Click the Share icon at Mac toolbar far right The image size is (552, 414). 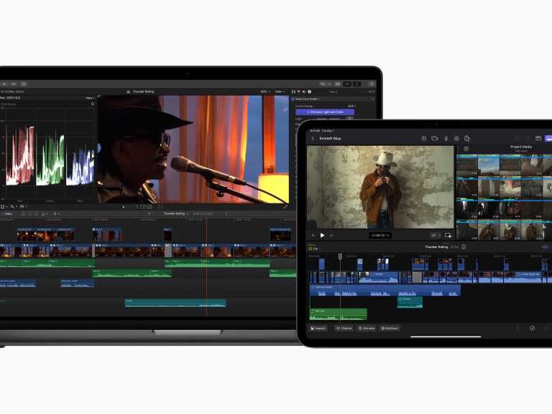click(371, 84)
